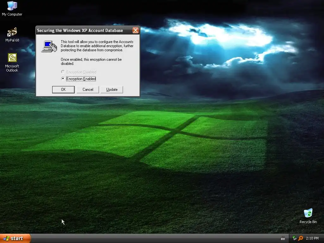This screenshot has width=324, height=243.
Task: Click the "protecting the database from compromise" description text
Action: click(x=92, y=50)
